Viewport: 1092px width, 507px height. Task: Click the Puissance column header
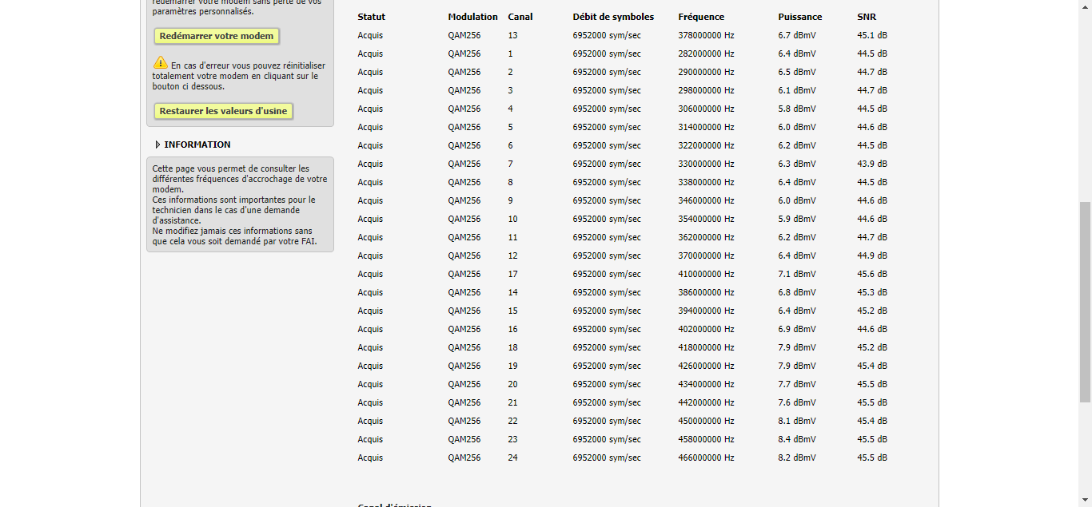coord(799,17)
